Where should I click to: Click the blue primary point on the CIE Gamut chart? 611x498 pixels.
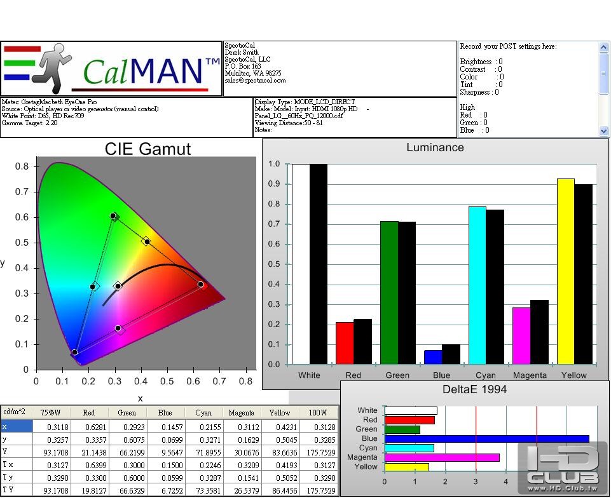pos(74,353)
